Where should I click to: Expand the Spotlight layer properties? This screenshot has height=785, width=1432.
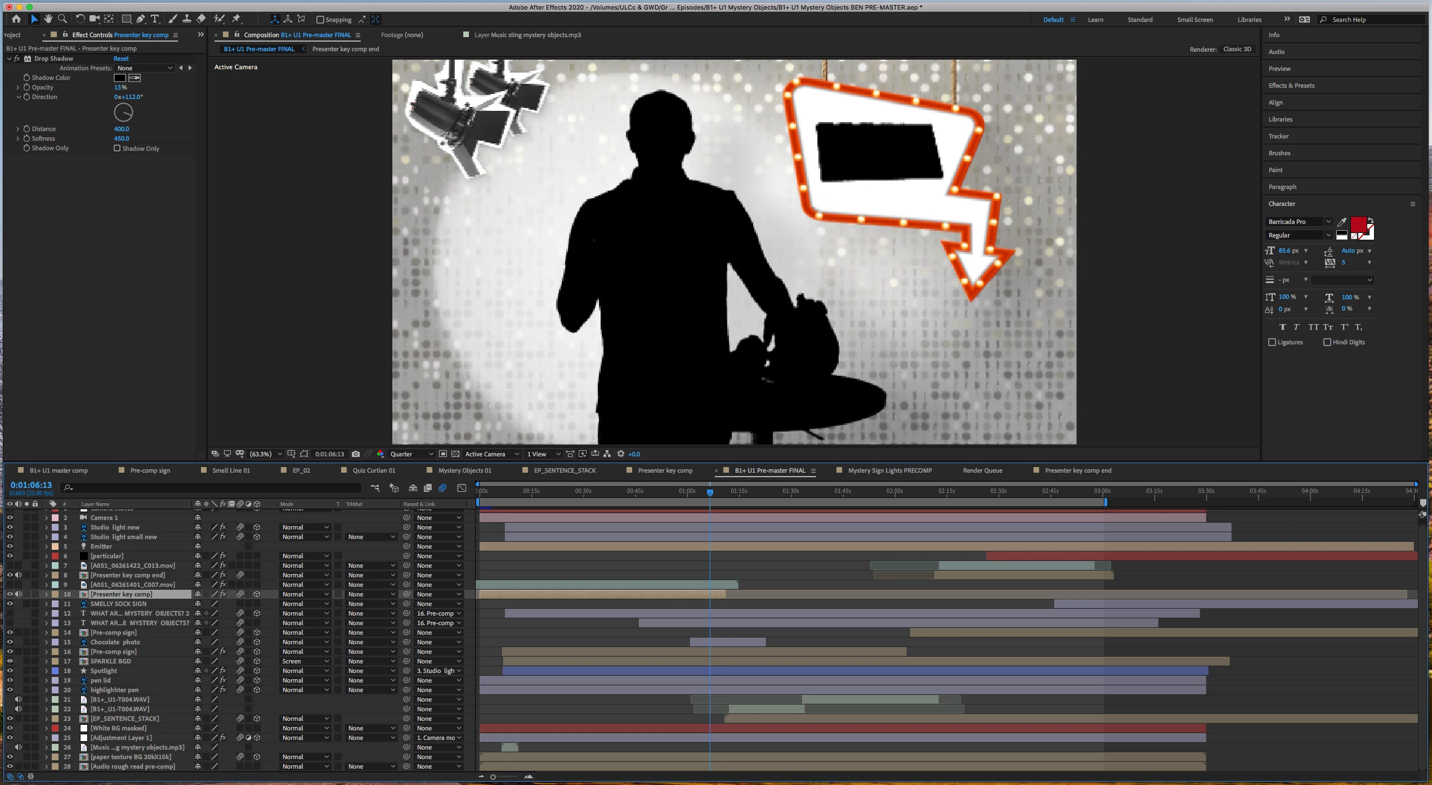coord(47,671)
